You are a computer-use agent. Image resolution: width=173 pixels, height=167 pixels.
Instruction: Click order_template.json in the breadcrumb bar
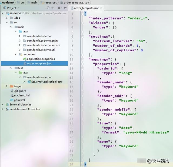[x=76, y=2]
